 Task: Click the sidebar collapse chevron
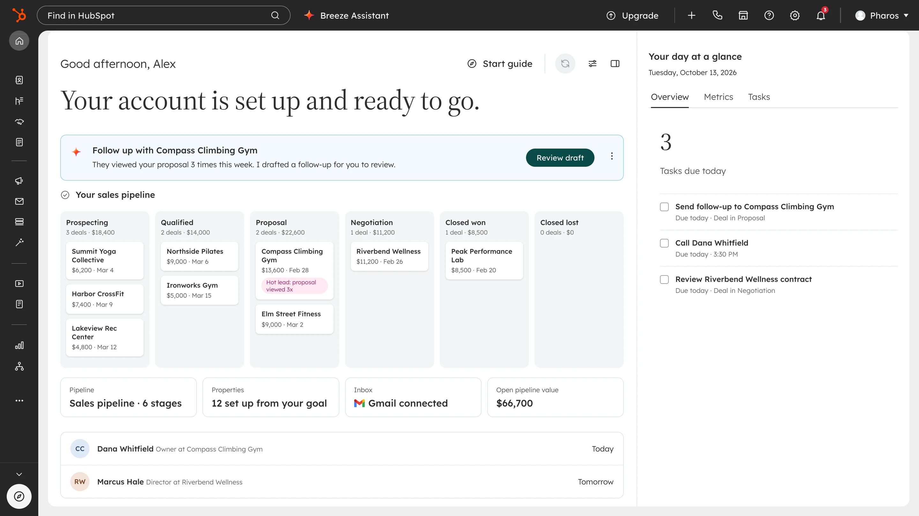coord(19,474)
